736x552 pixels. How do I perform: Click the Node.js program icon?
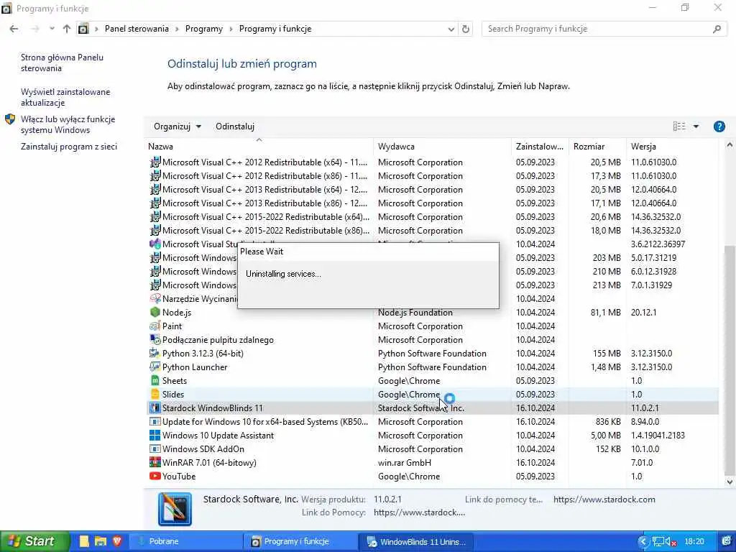tap(155, 312)
